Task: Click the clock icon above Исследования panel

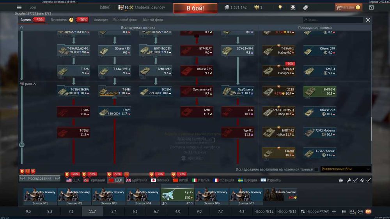Action: 22,171
